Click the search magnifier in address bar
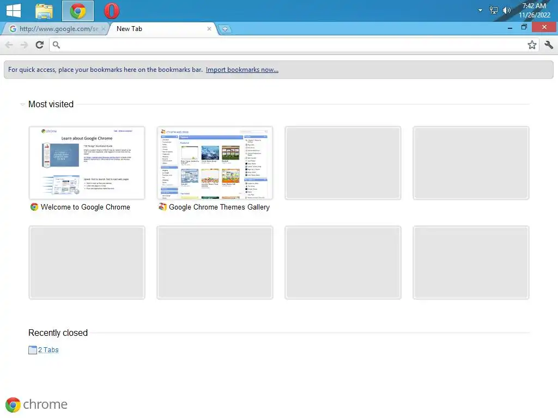This screenshot has width=558, height=418. (56, 45)
